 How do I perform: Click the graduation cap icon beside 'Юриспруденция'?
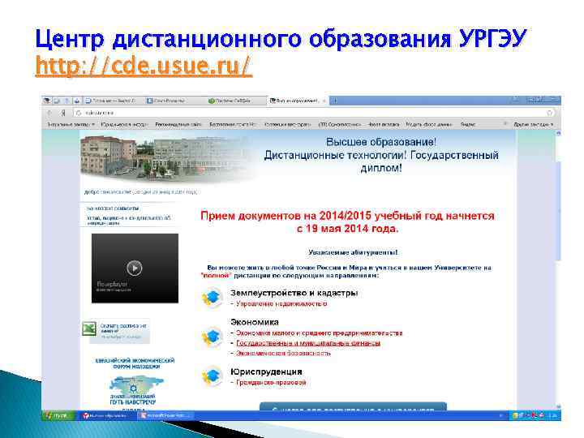(x=212, y=376)
